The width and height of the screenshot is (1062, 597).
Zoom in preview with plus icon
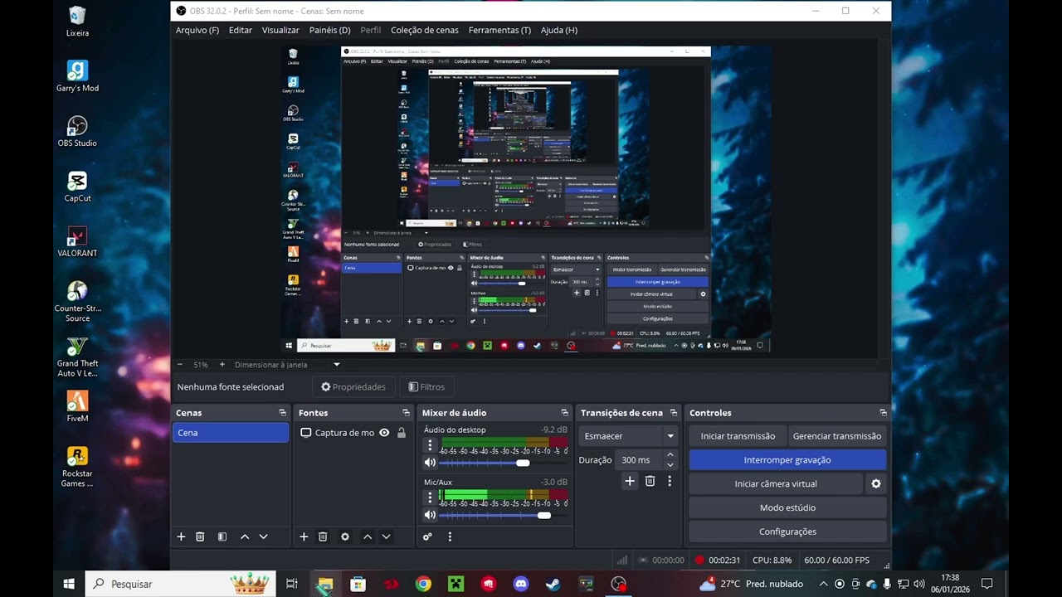(x=222, y=365)
